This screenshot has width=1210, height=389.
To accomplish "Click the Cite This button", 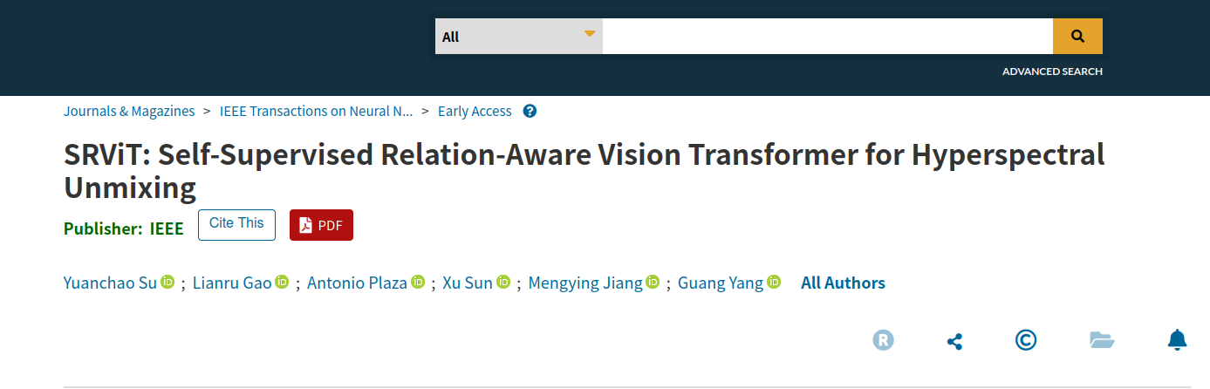I will [x=236, y=224].
